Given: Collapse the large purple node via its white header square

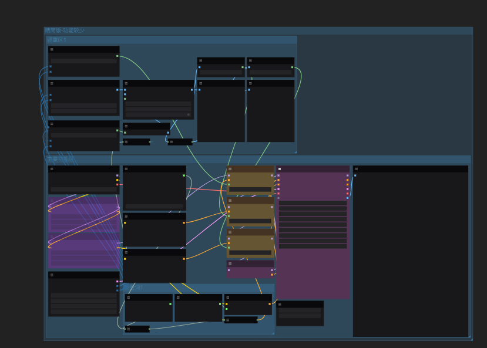Looking at the screenshot, I should (280, 169).
